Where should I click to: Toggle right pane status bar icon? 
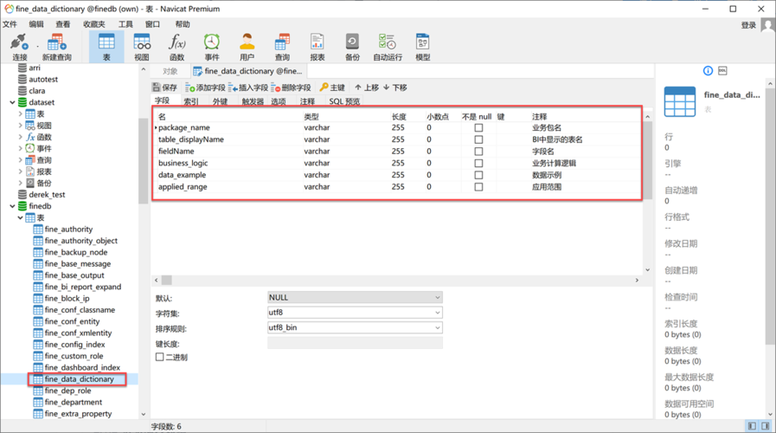[765, 426]
